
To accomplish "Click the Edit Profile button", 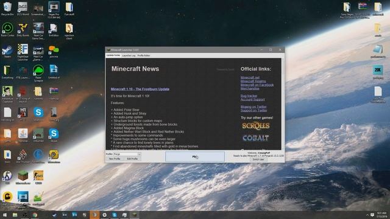I will pyautogui.click(x=132, y=159).
